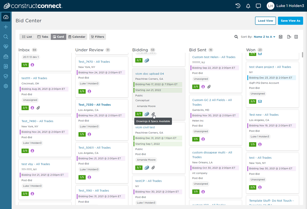This screenshot has width=307, height=209.
Task: Open the Filters panel
Action: (x=98, y=37)
